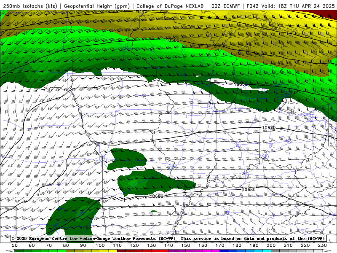337x253 pixels.
Task: Click the 160 value on the legend
Action: 203,245
